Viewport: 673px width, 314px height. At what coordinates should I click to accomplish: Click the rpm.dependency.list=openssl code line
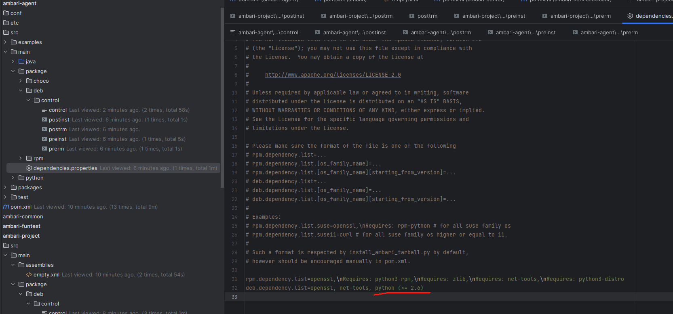435,279
